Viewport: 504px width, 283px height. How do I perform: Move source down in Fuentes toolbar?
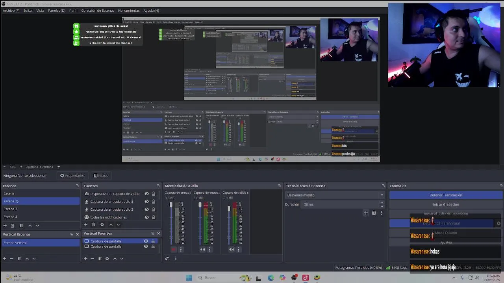(118, 225)
